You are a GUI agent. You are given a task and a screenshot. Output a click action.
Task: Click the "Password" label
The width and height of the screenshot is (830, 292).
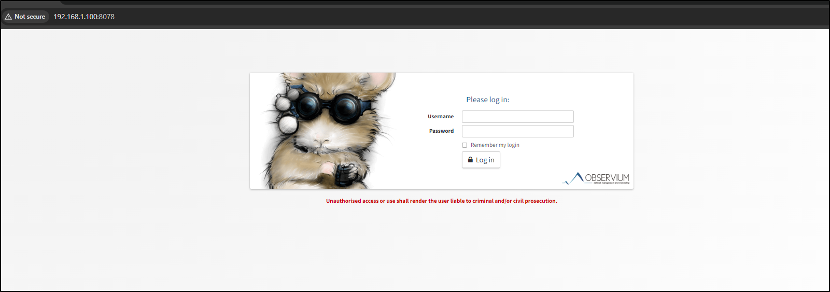coord(441,131)
